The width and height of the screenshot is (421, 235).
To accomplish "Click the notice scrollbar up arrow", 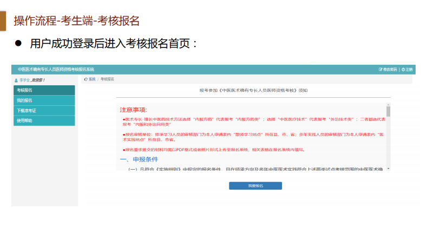I will pyautogui.click(x=388, y=104).
